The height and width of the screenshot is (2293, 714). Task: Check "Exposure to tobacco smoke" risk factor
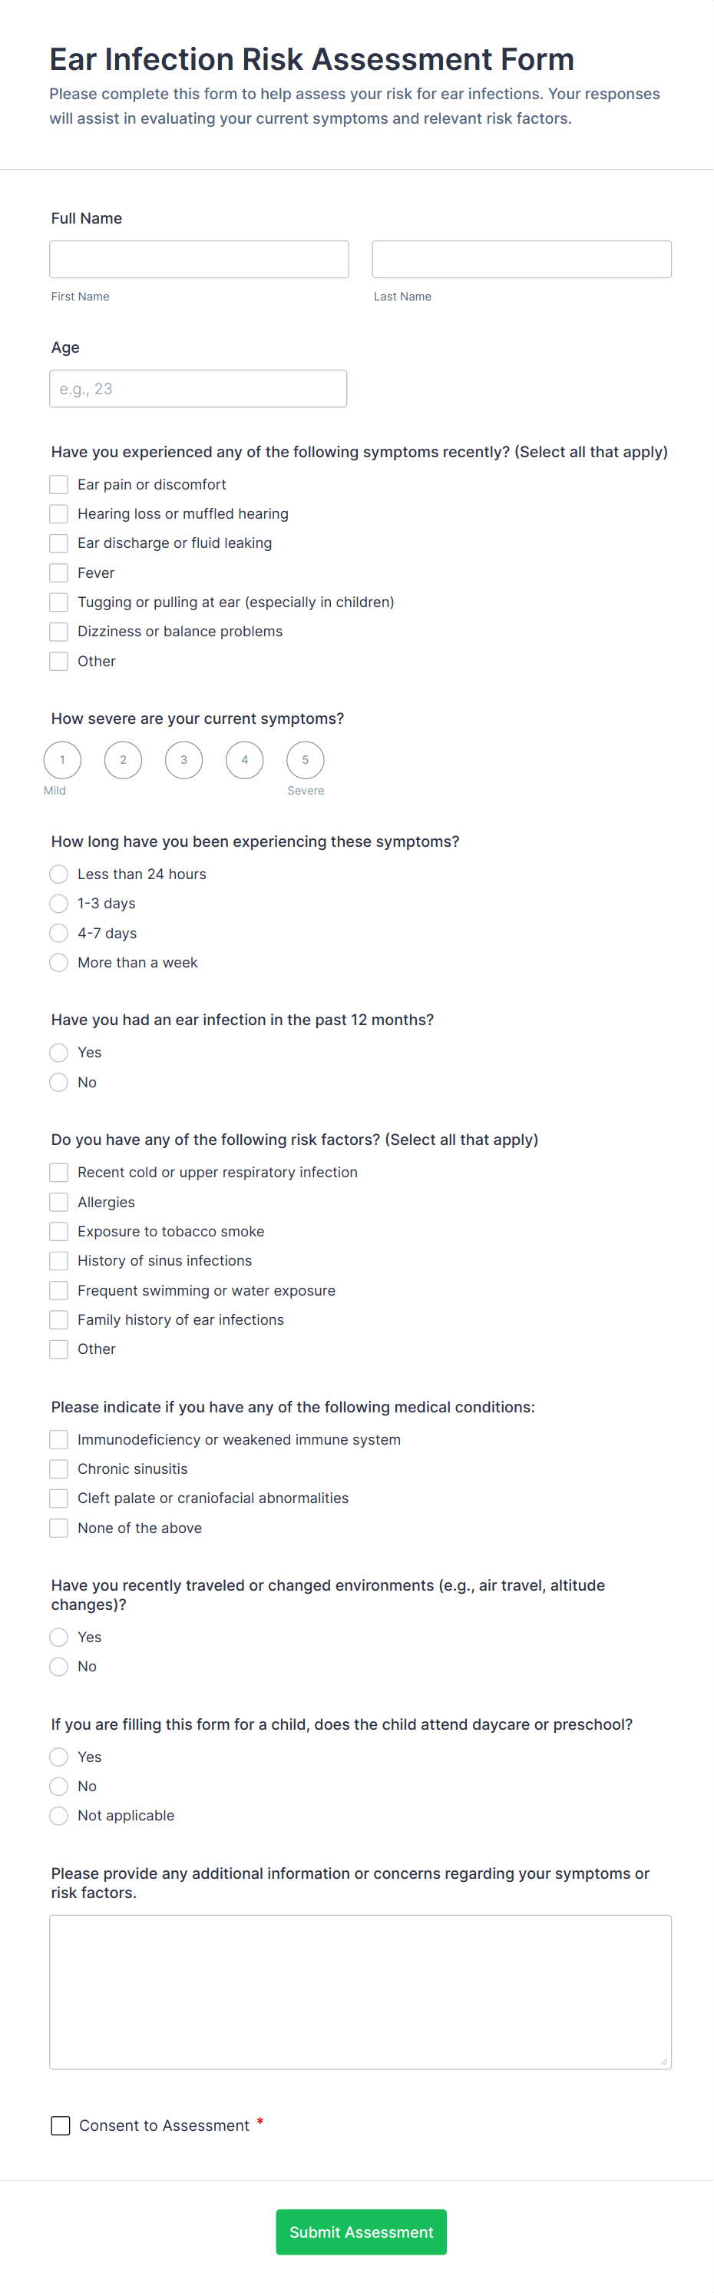58,1231
